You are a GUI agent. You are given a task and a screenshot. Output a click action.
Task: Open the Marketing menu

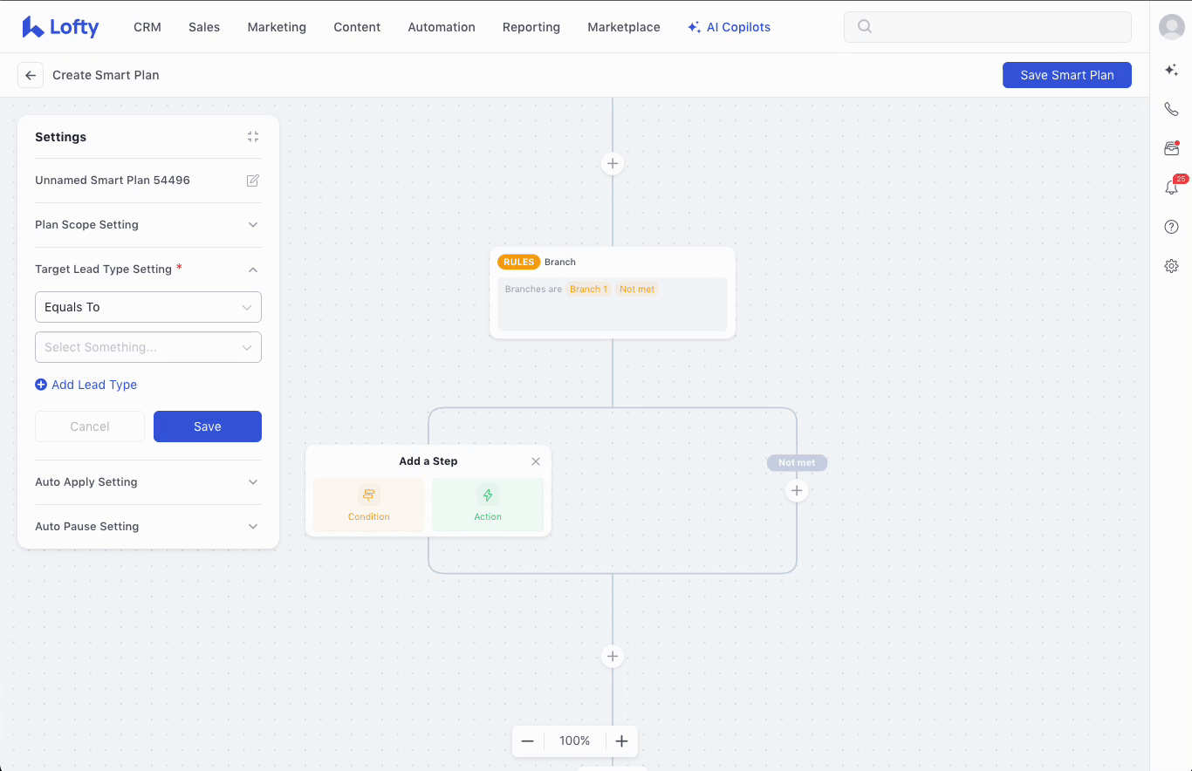pos(277,27)
